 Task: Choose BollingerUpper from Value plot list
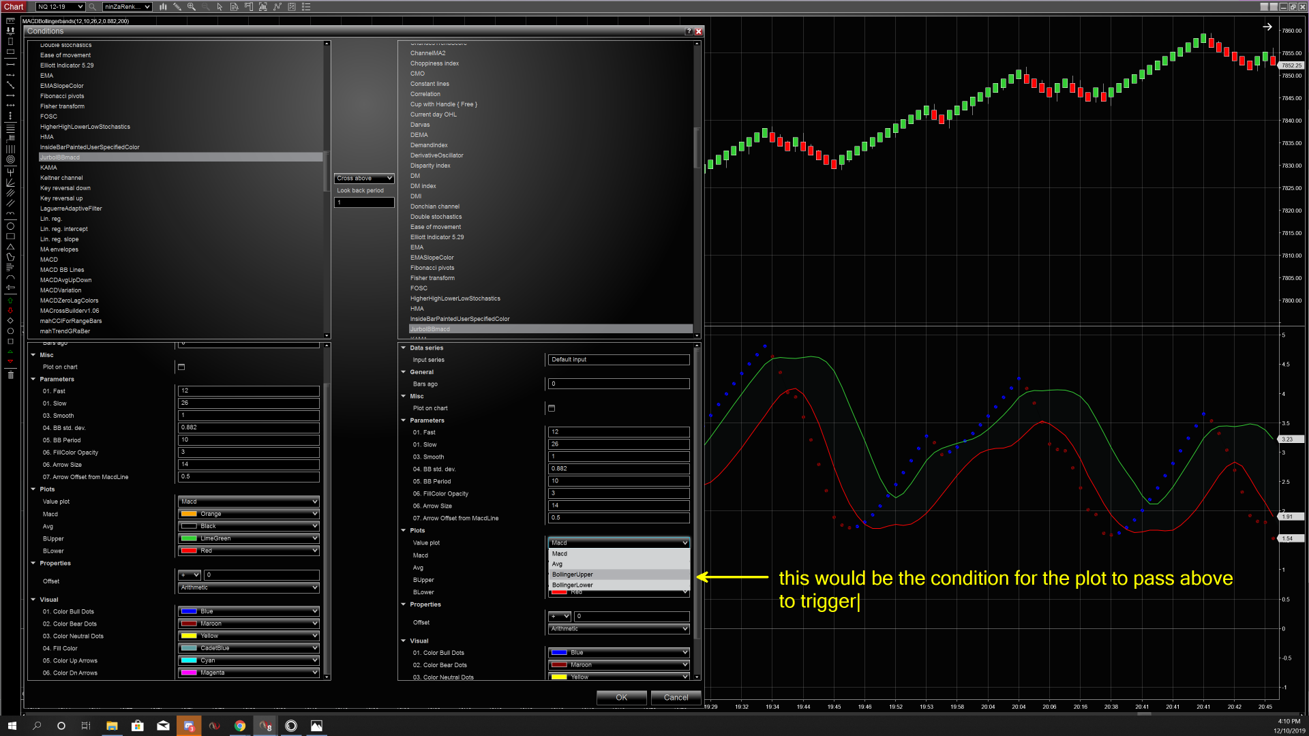[x=573, y=574]
